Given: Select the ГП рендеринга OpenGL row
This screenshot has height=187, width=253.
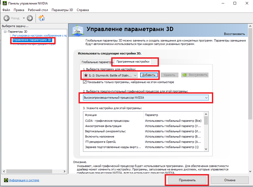Looking at the screenshot, I should (143, 142).
